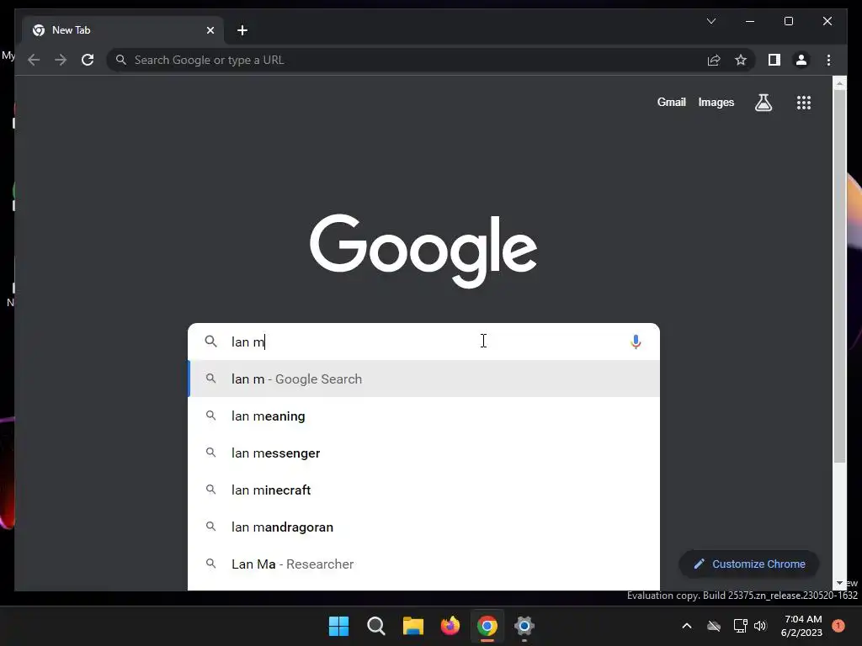Open taskbar Search icon
Image resolution: width=862 pixels, height=646 pixels.
(376, 626)
